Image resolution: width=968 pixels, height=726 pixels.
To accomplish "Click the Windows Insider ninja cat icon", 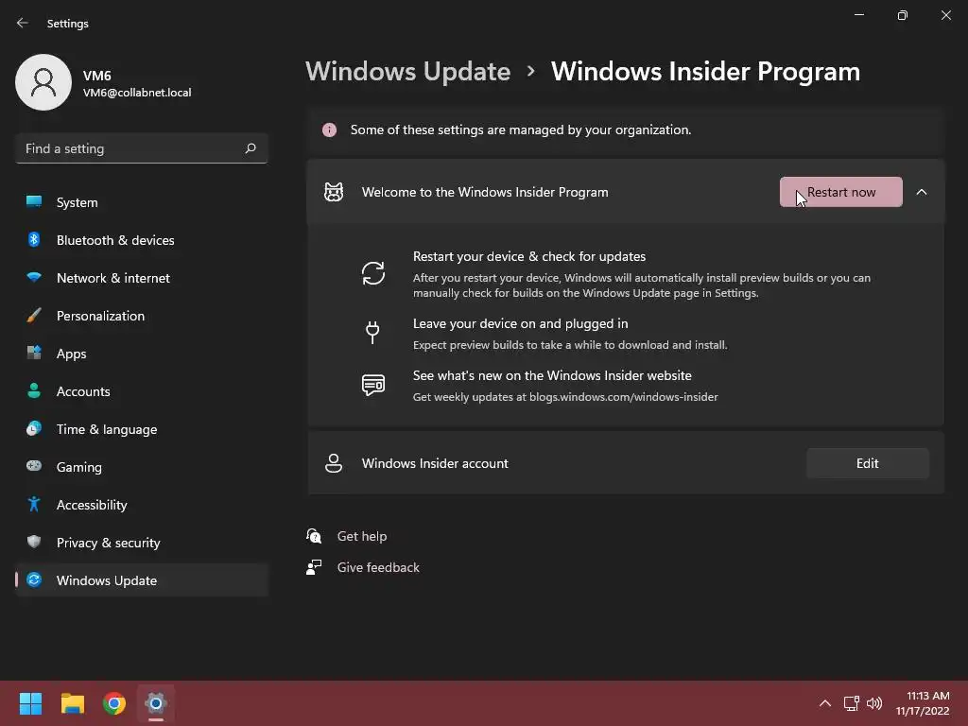I will pos(334,192).
